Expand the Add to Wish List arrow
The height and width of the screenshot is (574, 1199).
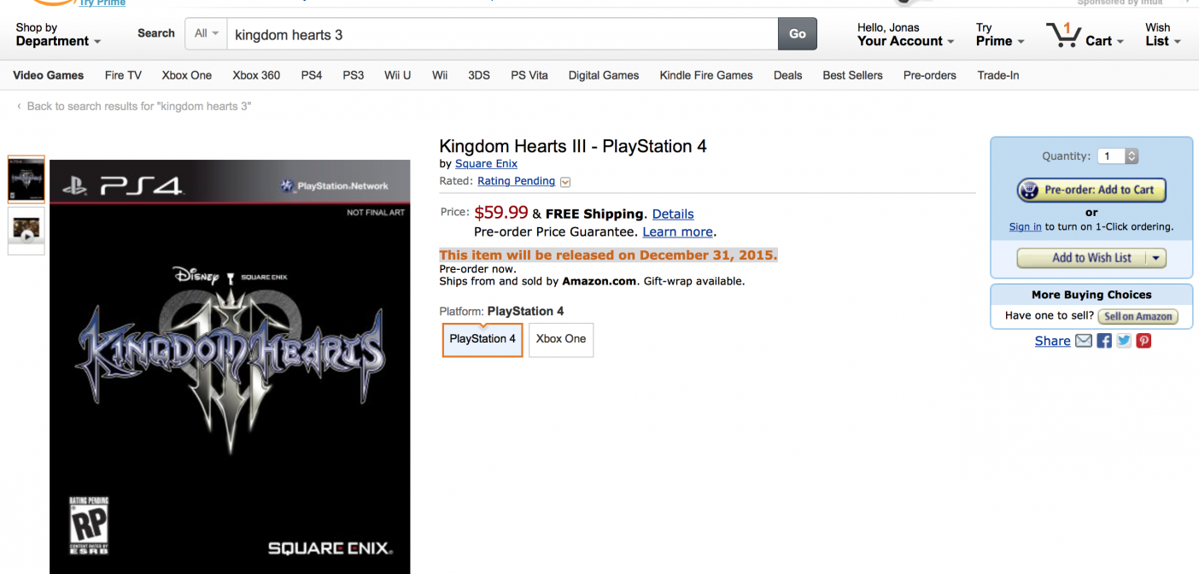(1156, 258)
